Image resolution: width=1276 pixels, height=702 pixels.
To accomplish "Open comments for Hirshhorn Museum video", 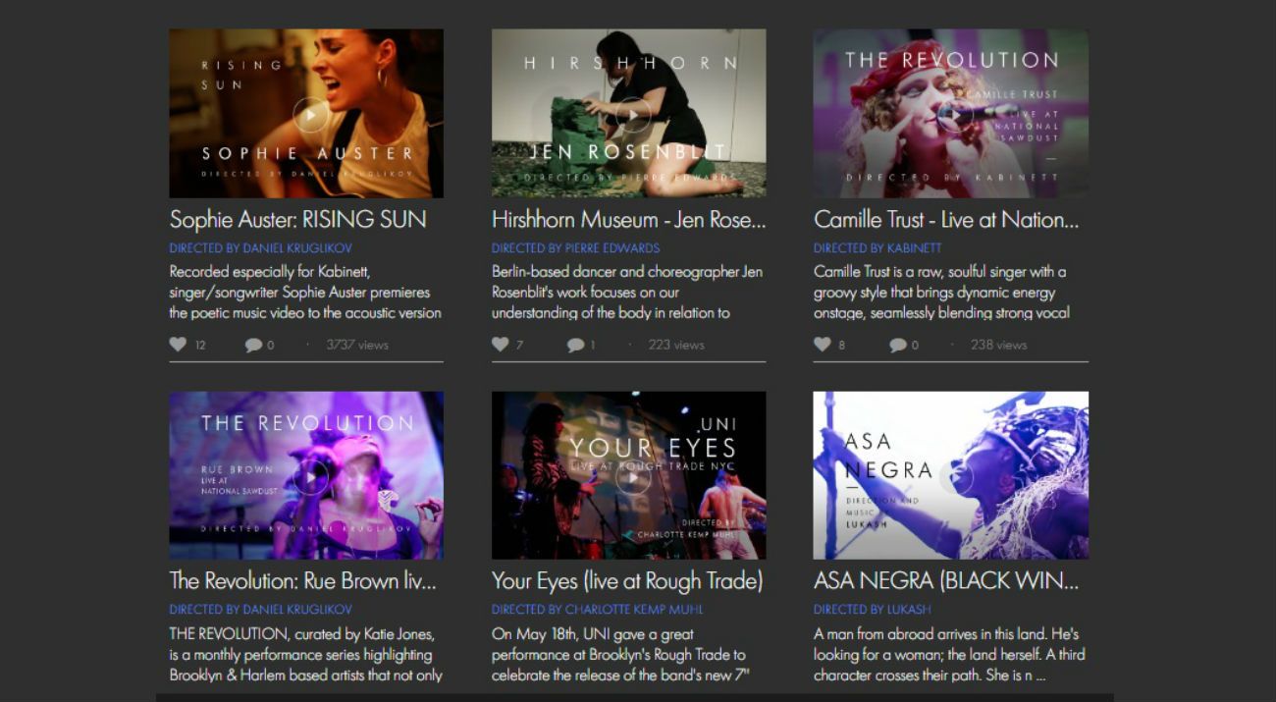I will pyautogui.click(x=575, y=345).
